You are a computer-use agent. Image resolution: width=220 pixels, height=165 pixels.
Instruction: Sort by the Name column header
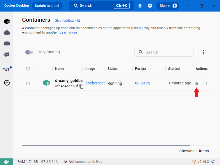[x=60, y=69]
